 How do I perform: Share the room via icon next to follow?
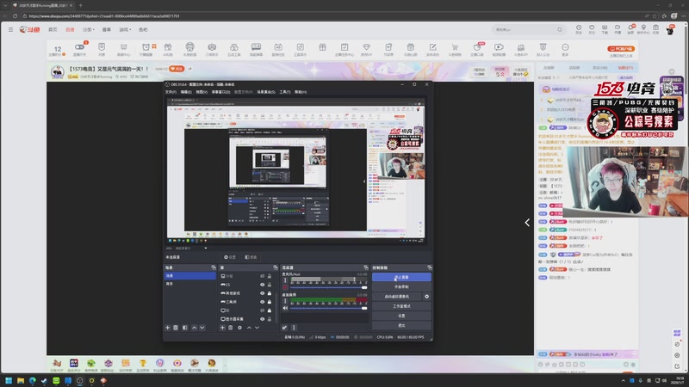coord(189,69)
